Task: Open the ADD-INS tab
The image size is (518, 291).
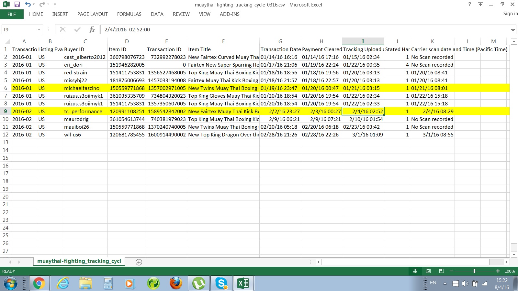Action: (230, 14)
